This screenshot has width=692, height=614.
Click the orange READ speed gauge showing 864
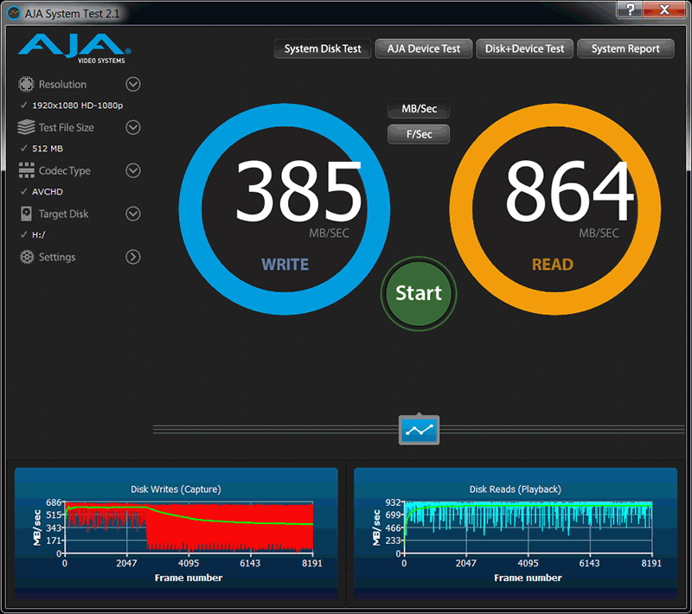(554, 209)
